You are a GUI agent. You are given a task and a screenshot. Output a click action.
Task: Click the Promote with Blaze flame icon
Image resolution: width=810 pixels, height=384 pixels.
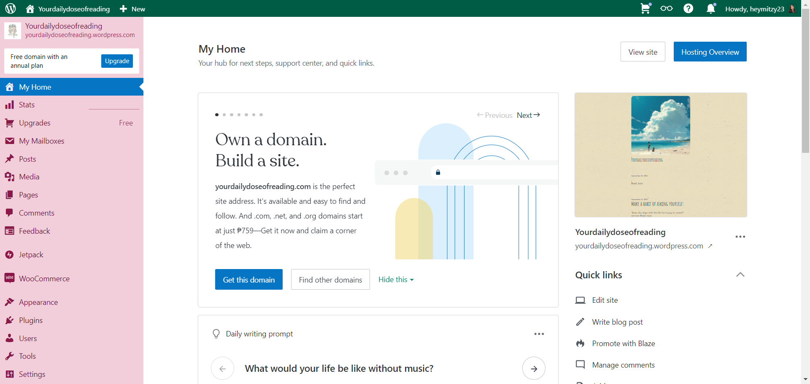click(580, 344)
